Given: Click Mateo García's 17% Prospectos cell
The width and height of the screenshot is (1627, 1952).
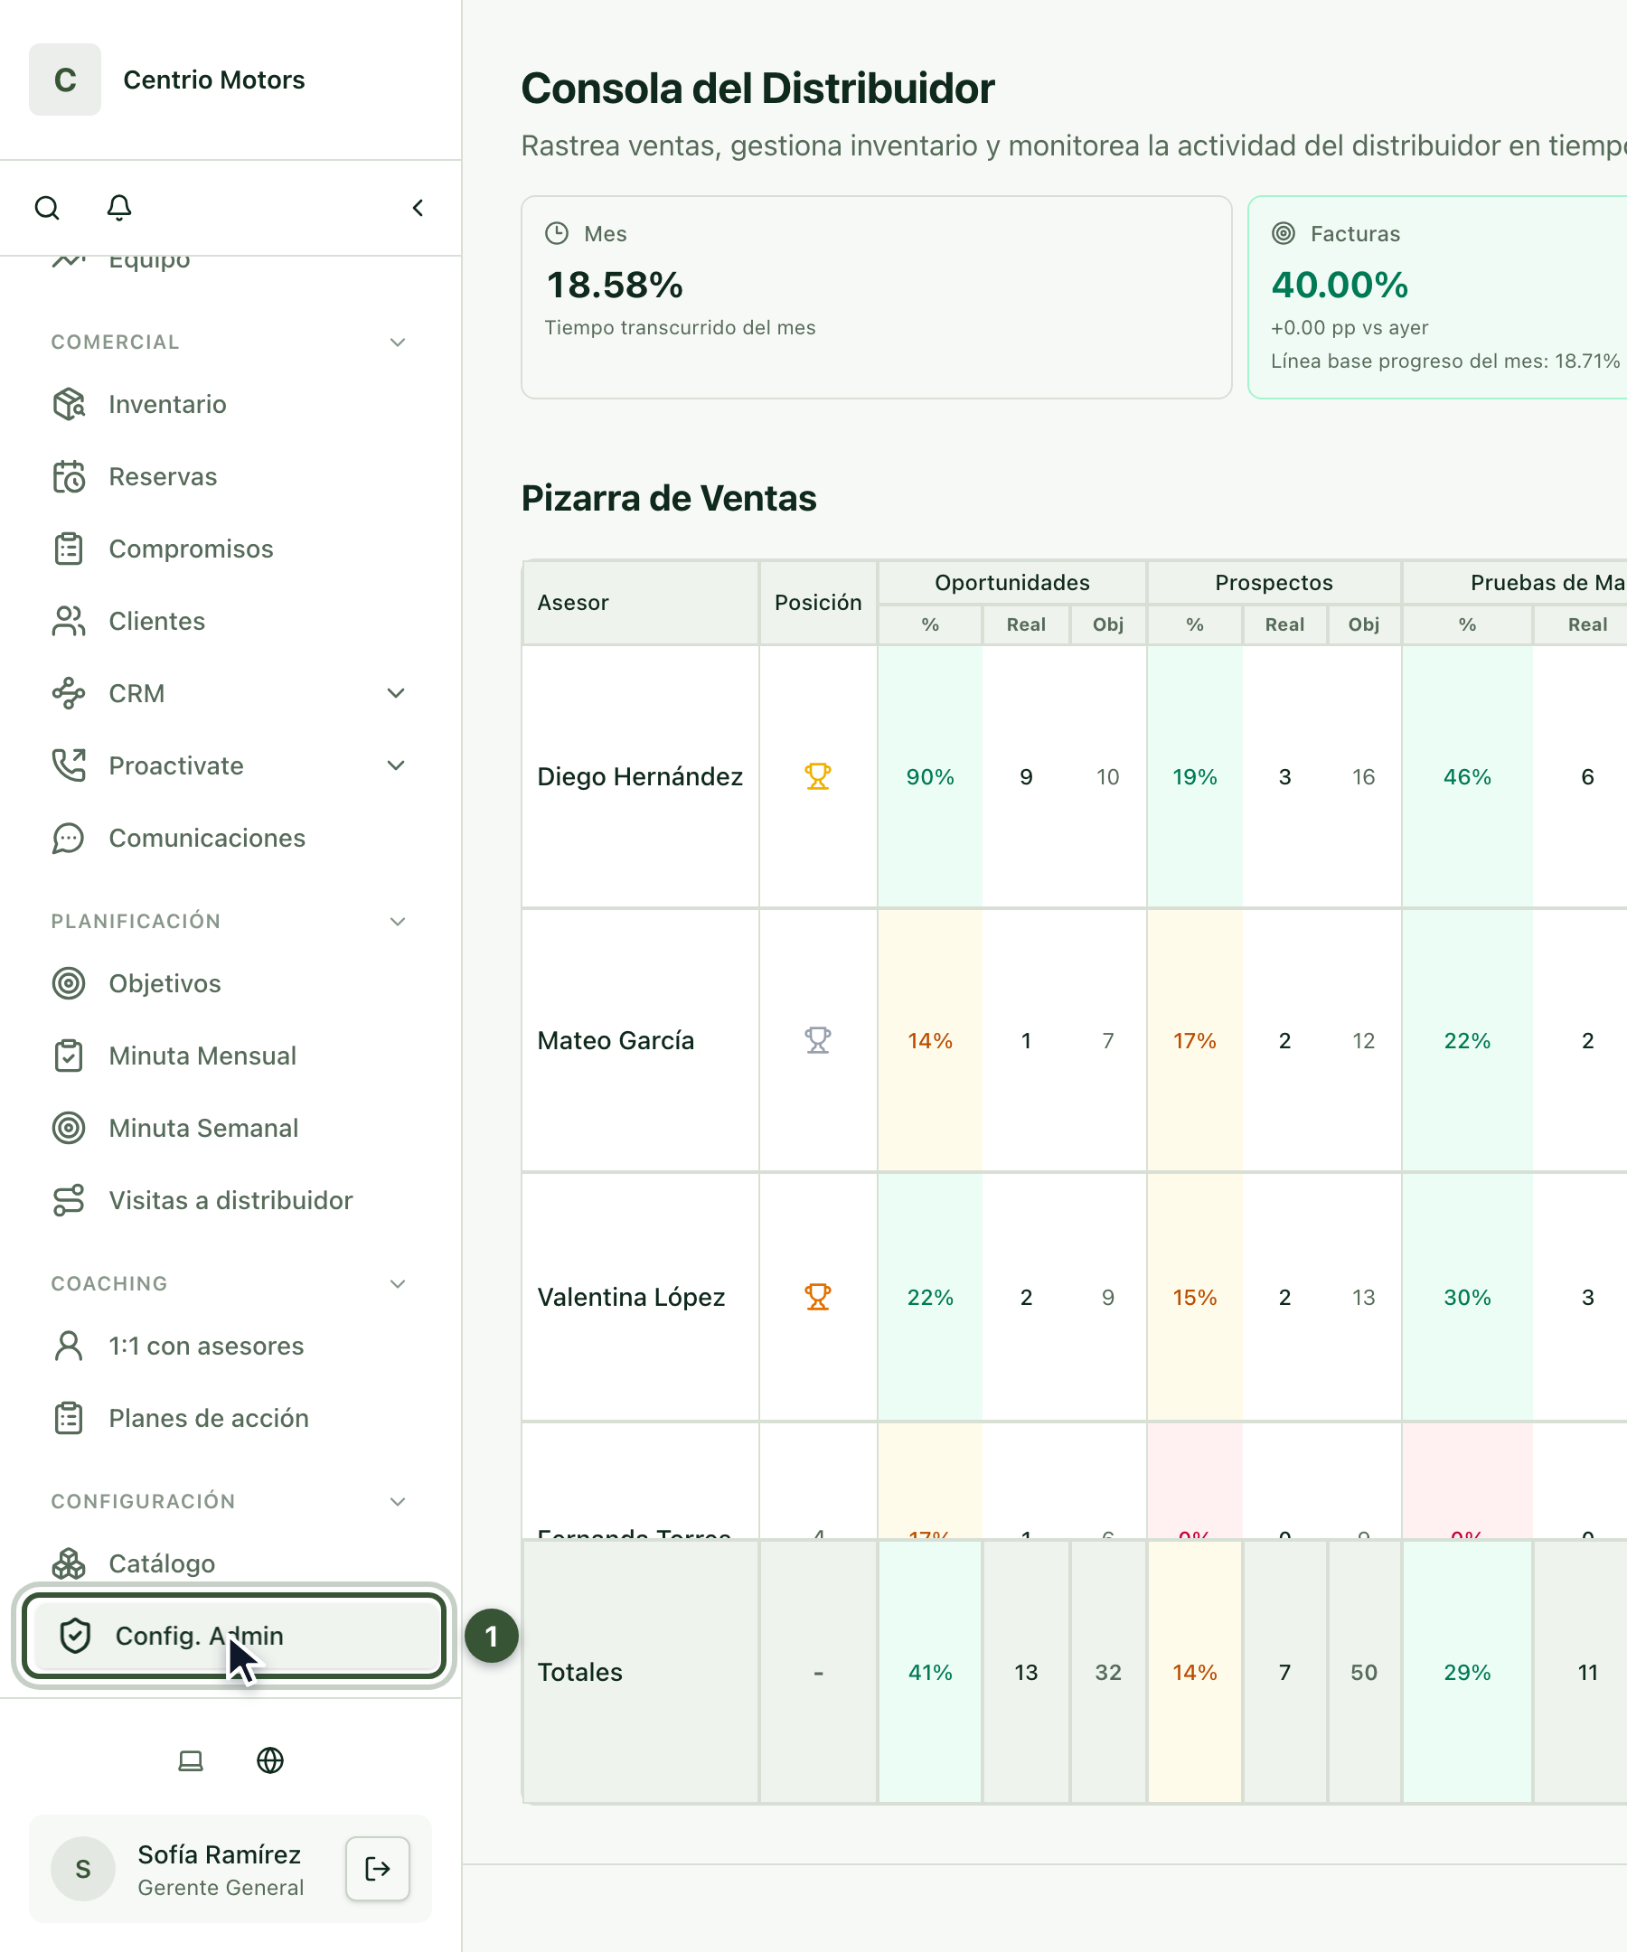Looking at the screenshot, I should [1195, 1040].
